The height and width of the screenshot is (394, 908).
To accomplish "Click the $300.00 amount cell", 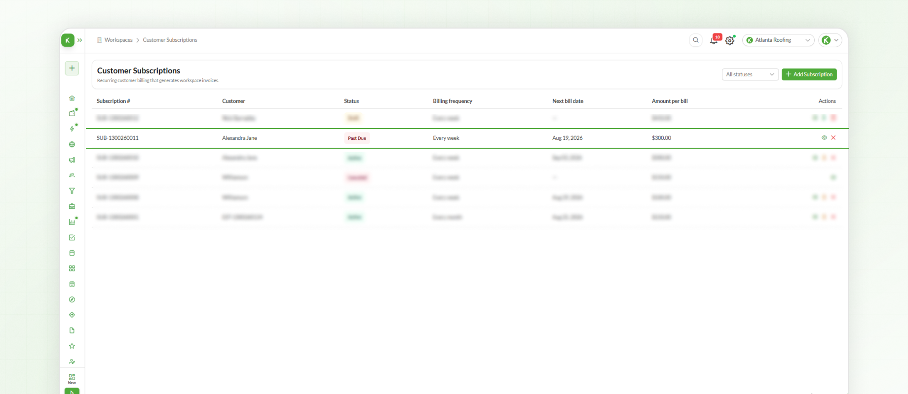I will coord(661,138).
